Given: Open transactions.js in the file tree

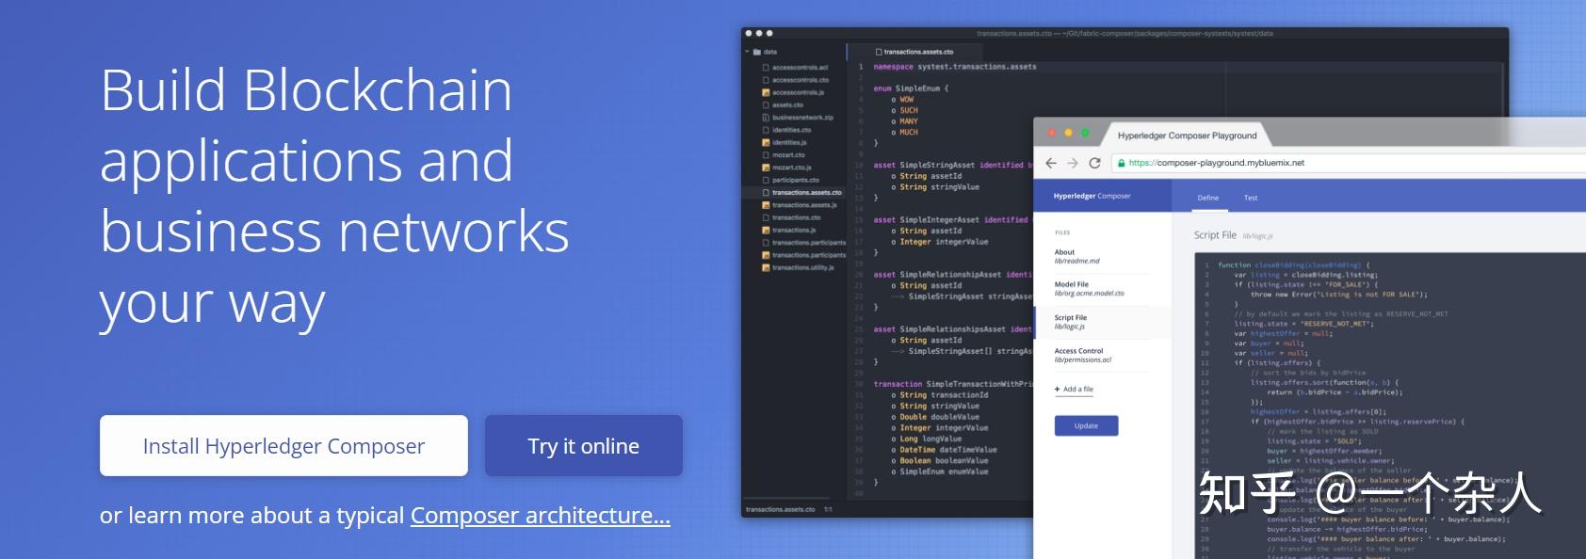Looking at the screenshot, I should point(794,230).
